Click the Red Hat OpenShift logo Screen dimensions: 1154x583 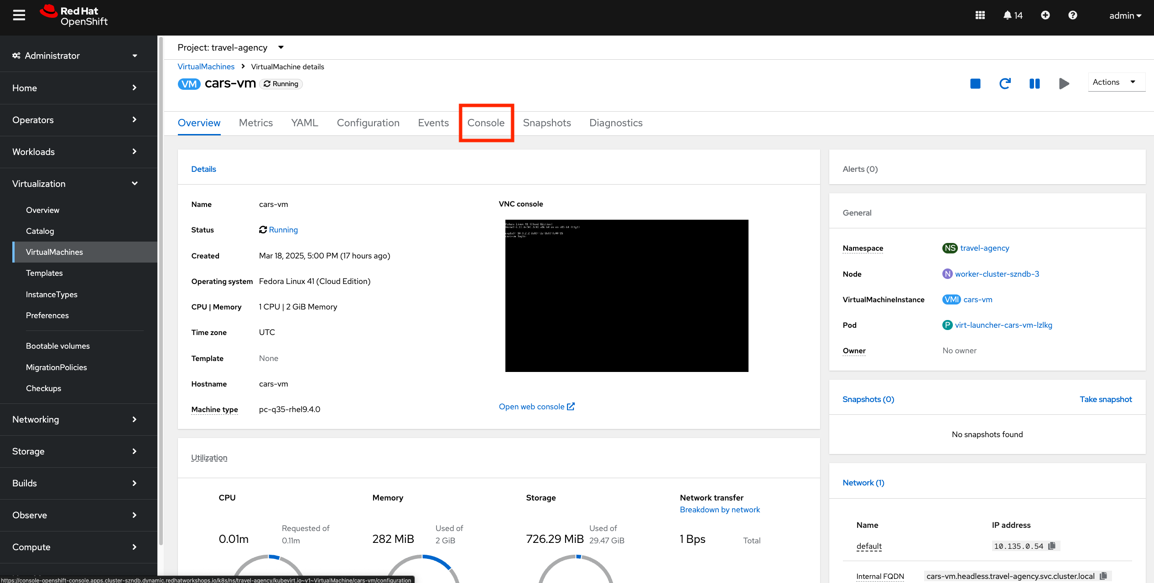pos(73,16)
